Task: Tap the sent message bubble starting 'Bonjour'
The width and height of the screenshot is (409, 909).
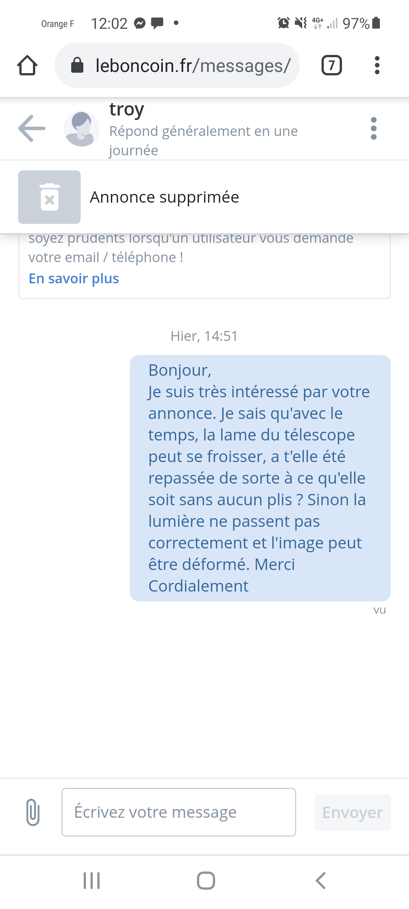Action: [260, 478]
